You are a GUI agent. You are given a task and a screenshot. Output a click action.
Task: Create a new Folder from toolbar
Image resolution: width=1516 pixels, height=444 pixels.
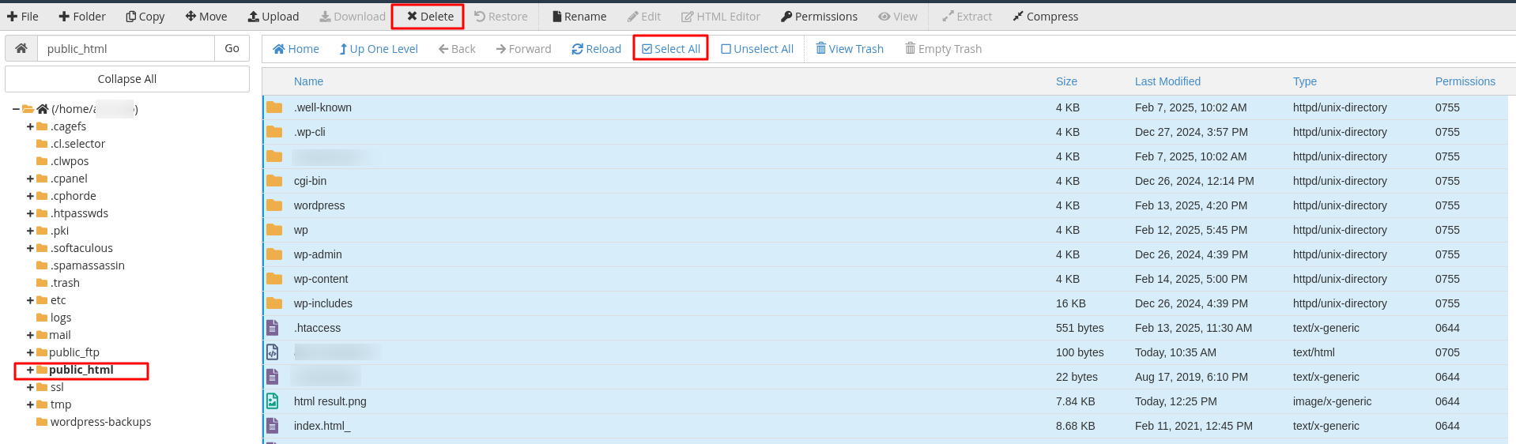click(82, 17)
